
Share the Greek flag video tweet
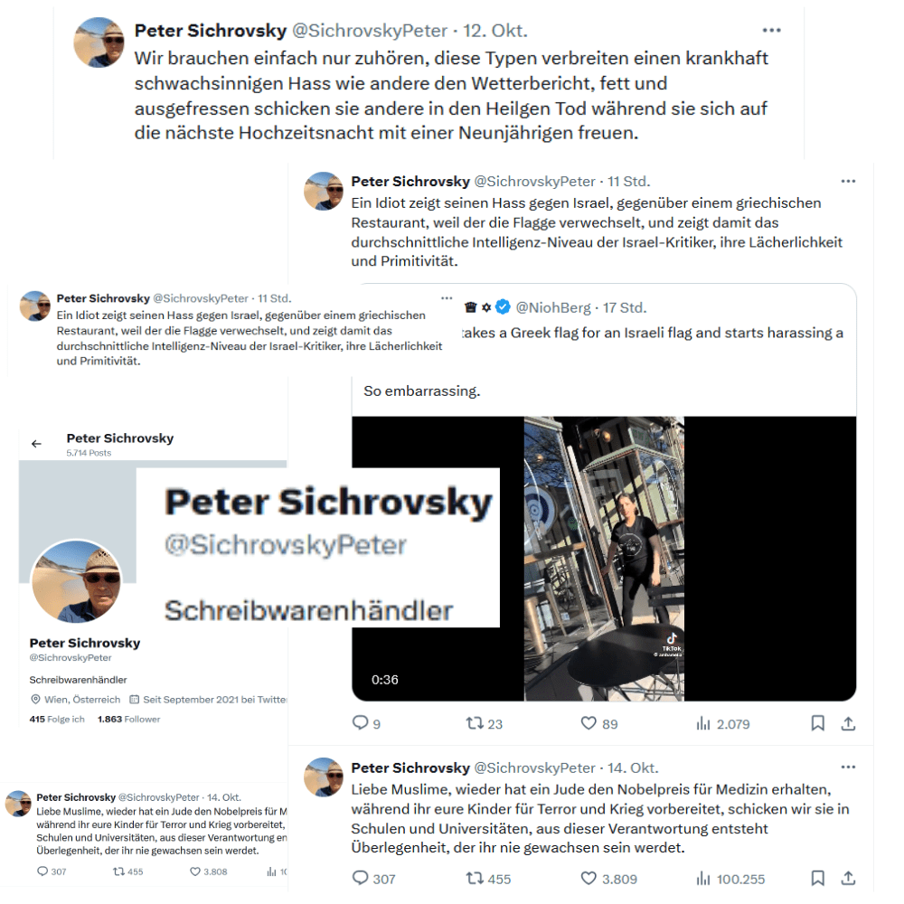[848, 723]
